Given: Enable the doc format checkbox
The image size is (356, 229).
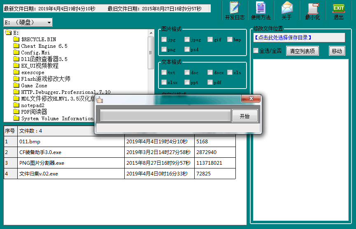Looking at the screenshot, I should click(187, 72).
